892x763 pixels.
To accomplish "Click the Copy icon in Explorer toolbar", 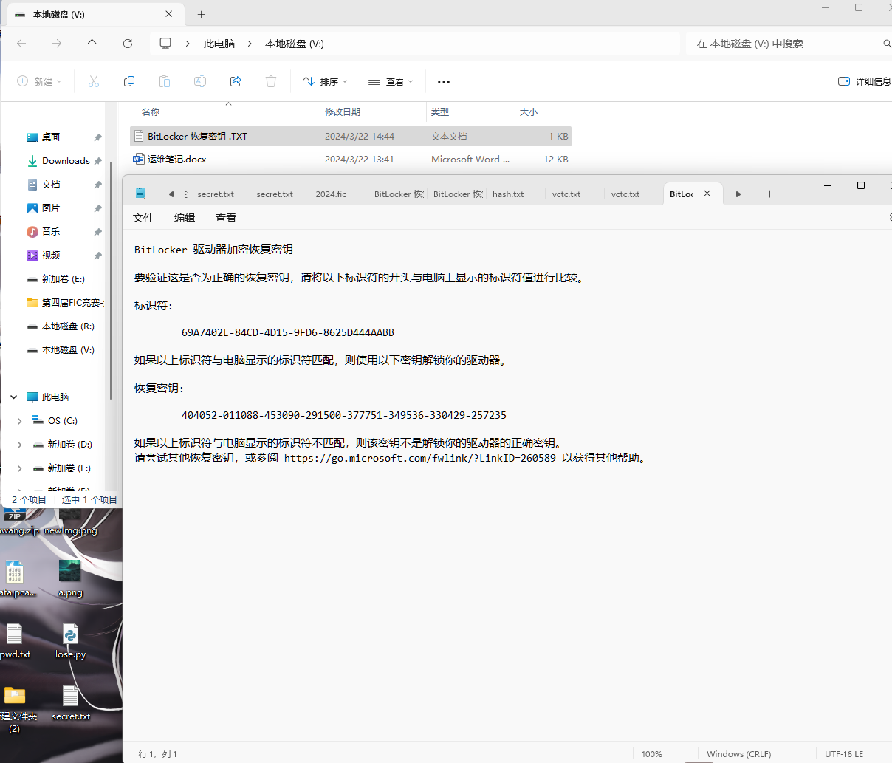I will pos(129,81).
